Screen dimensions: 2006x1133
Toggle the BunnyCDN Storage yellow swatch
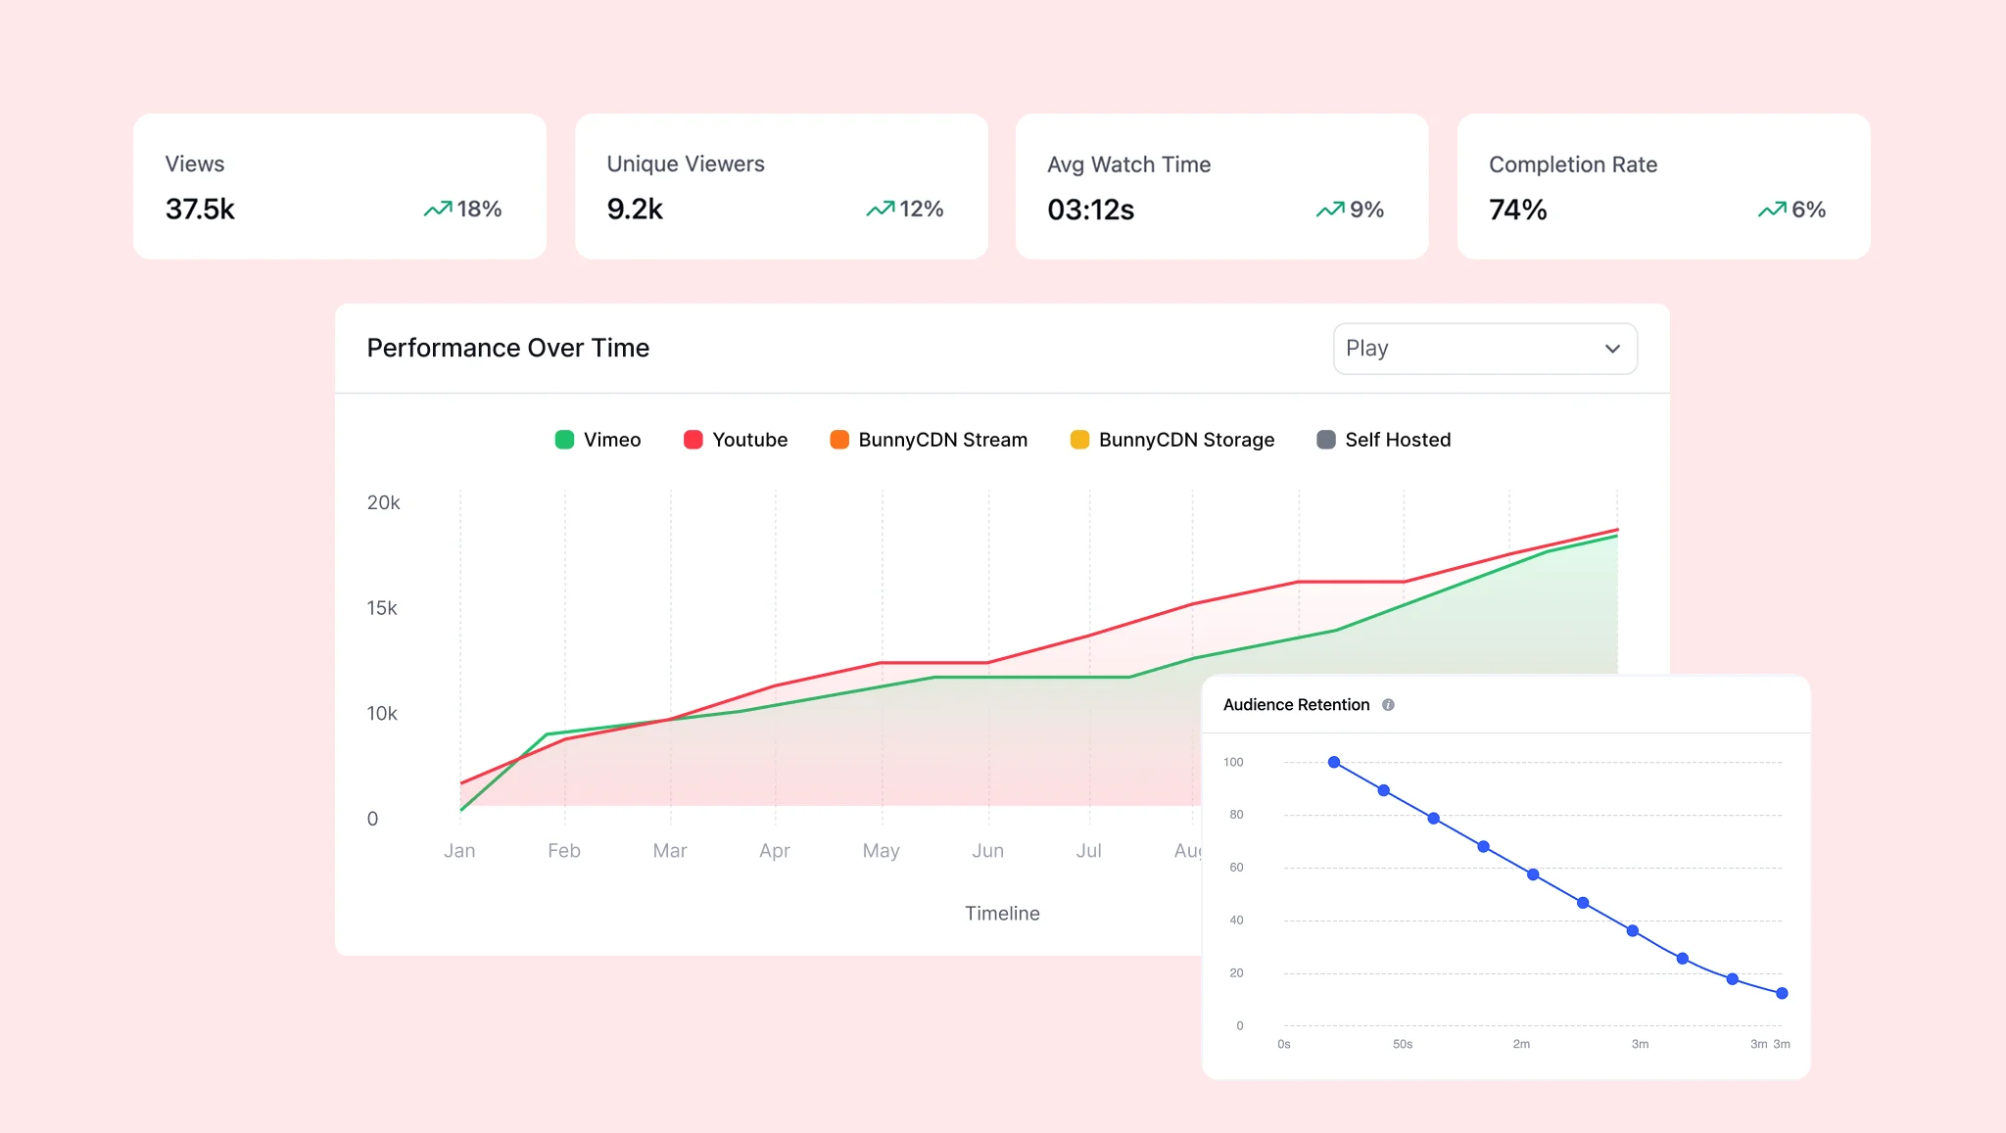coord(1079,440)
